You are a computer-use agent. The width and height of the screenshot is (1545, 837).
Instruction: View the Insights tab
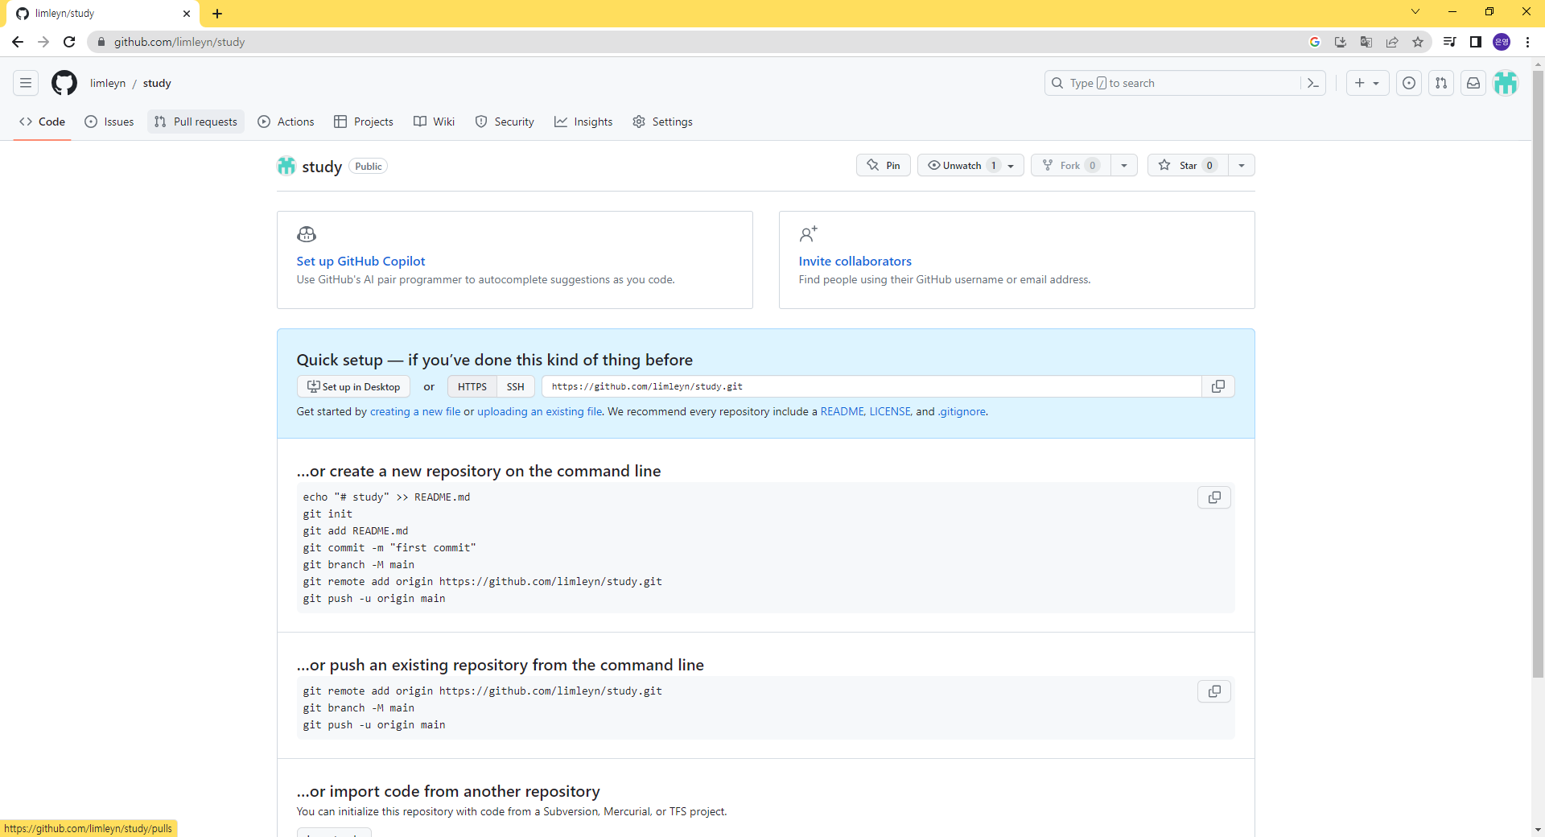583,122
